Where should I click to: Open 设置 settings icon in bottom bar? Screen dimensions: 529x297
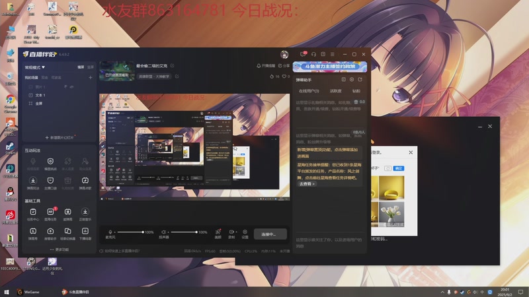point(245,234)
